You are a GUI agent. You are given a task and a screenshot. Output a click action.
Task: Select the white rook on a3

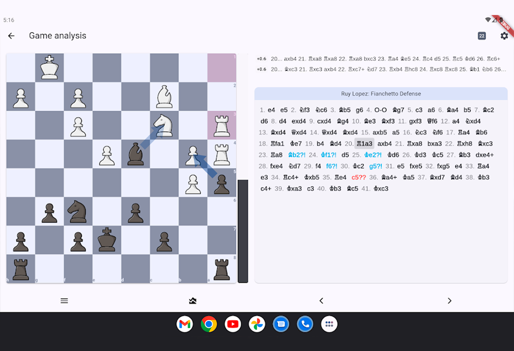coord(221,125)
